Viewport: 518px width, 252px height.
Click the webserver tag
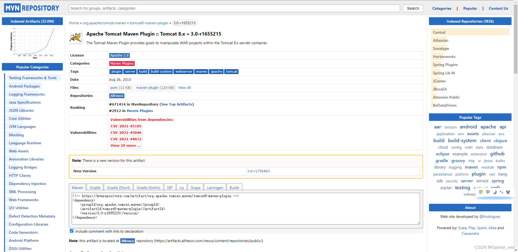click(x=184, y=72)
